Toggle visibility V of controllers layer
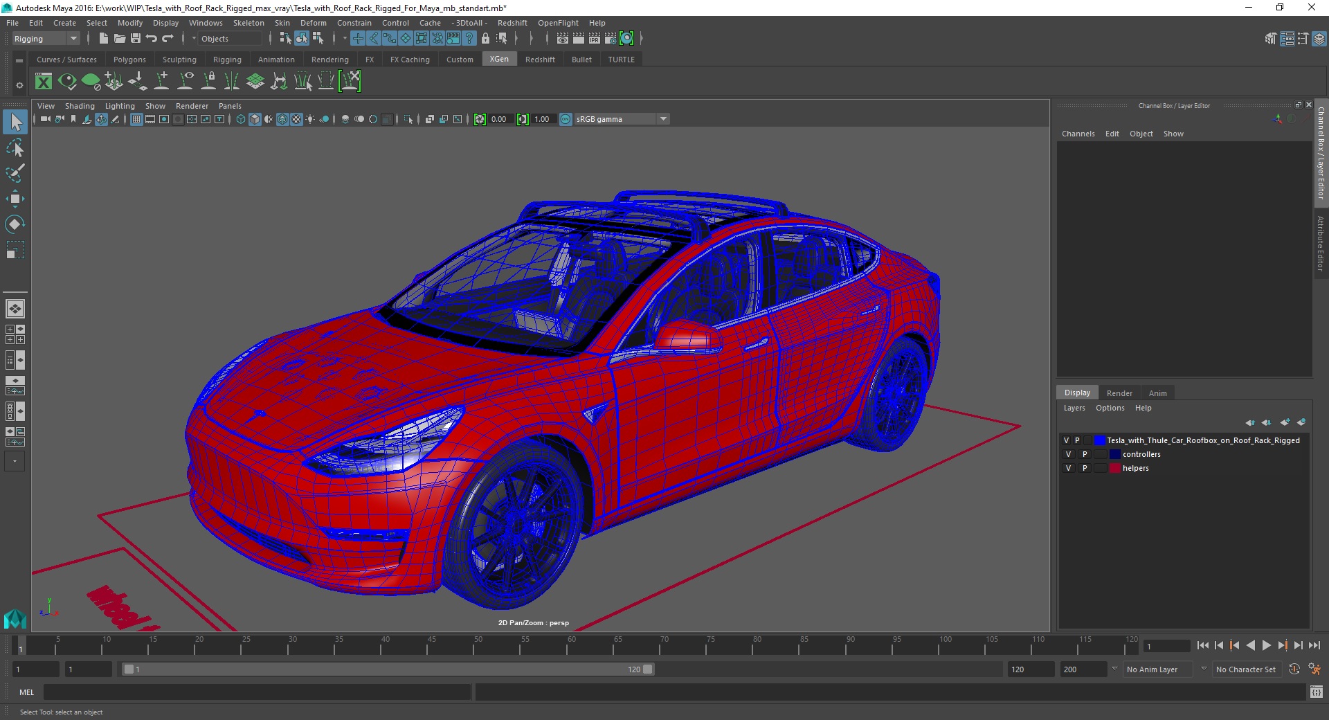1329x720 pixels. click(x=1068, y=455)
